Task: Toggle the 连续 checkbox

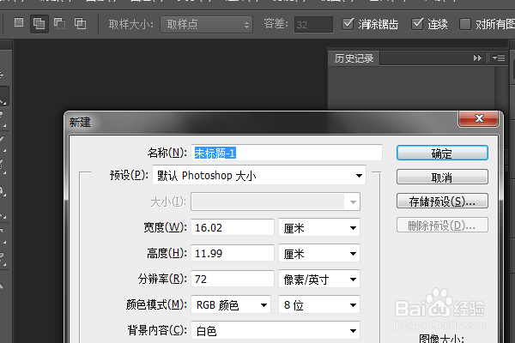Action: coord(417,24)
